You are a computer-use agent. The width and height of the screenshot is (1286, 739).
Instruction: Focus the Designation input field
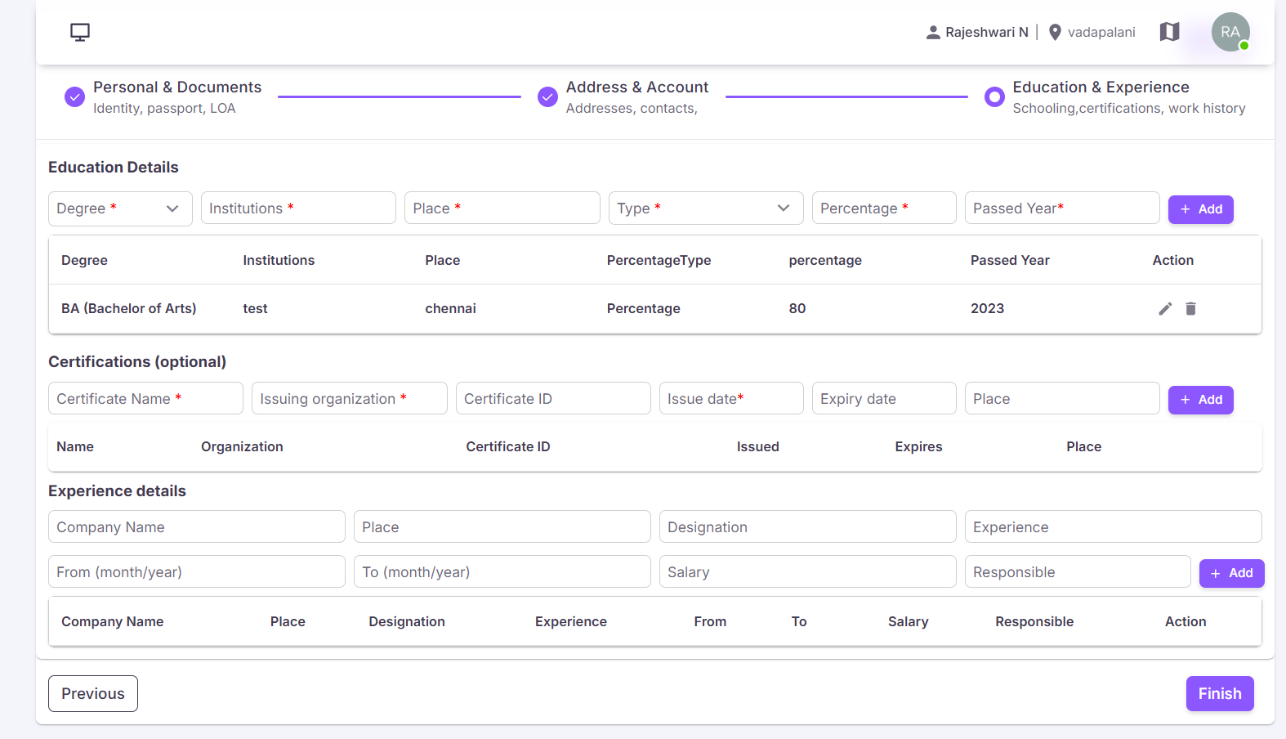click(808, 526)
